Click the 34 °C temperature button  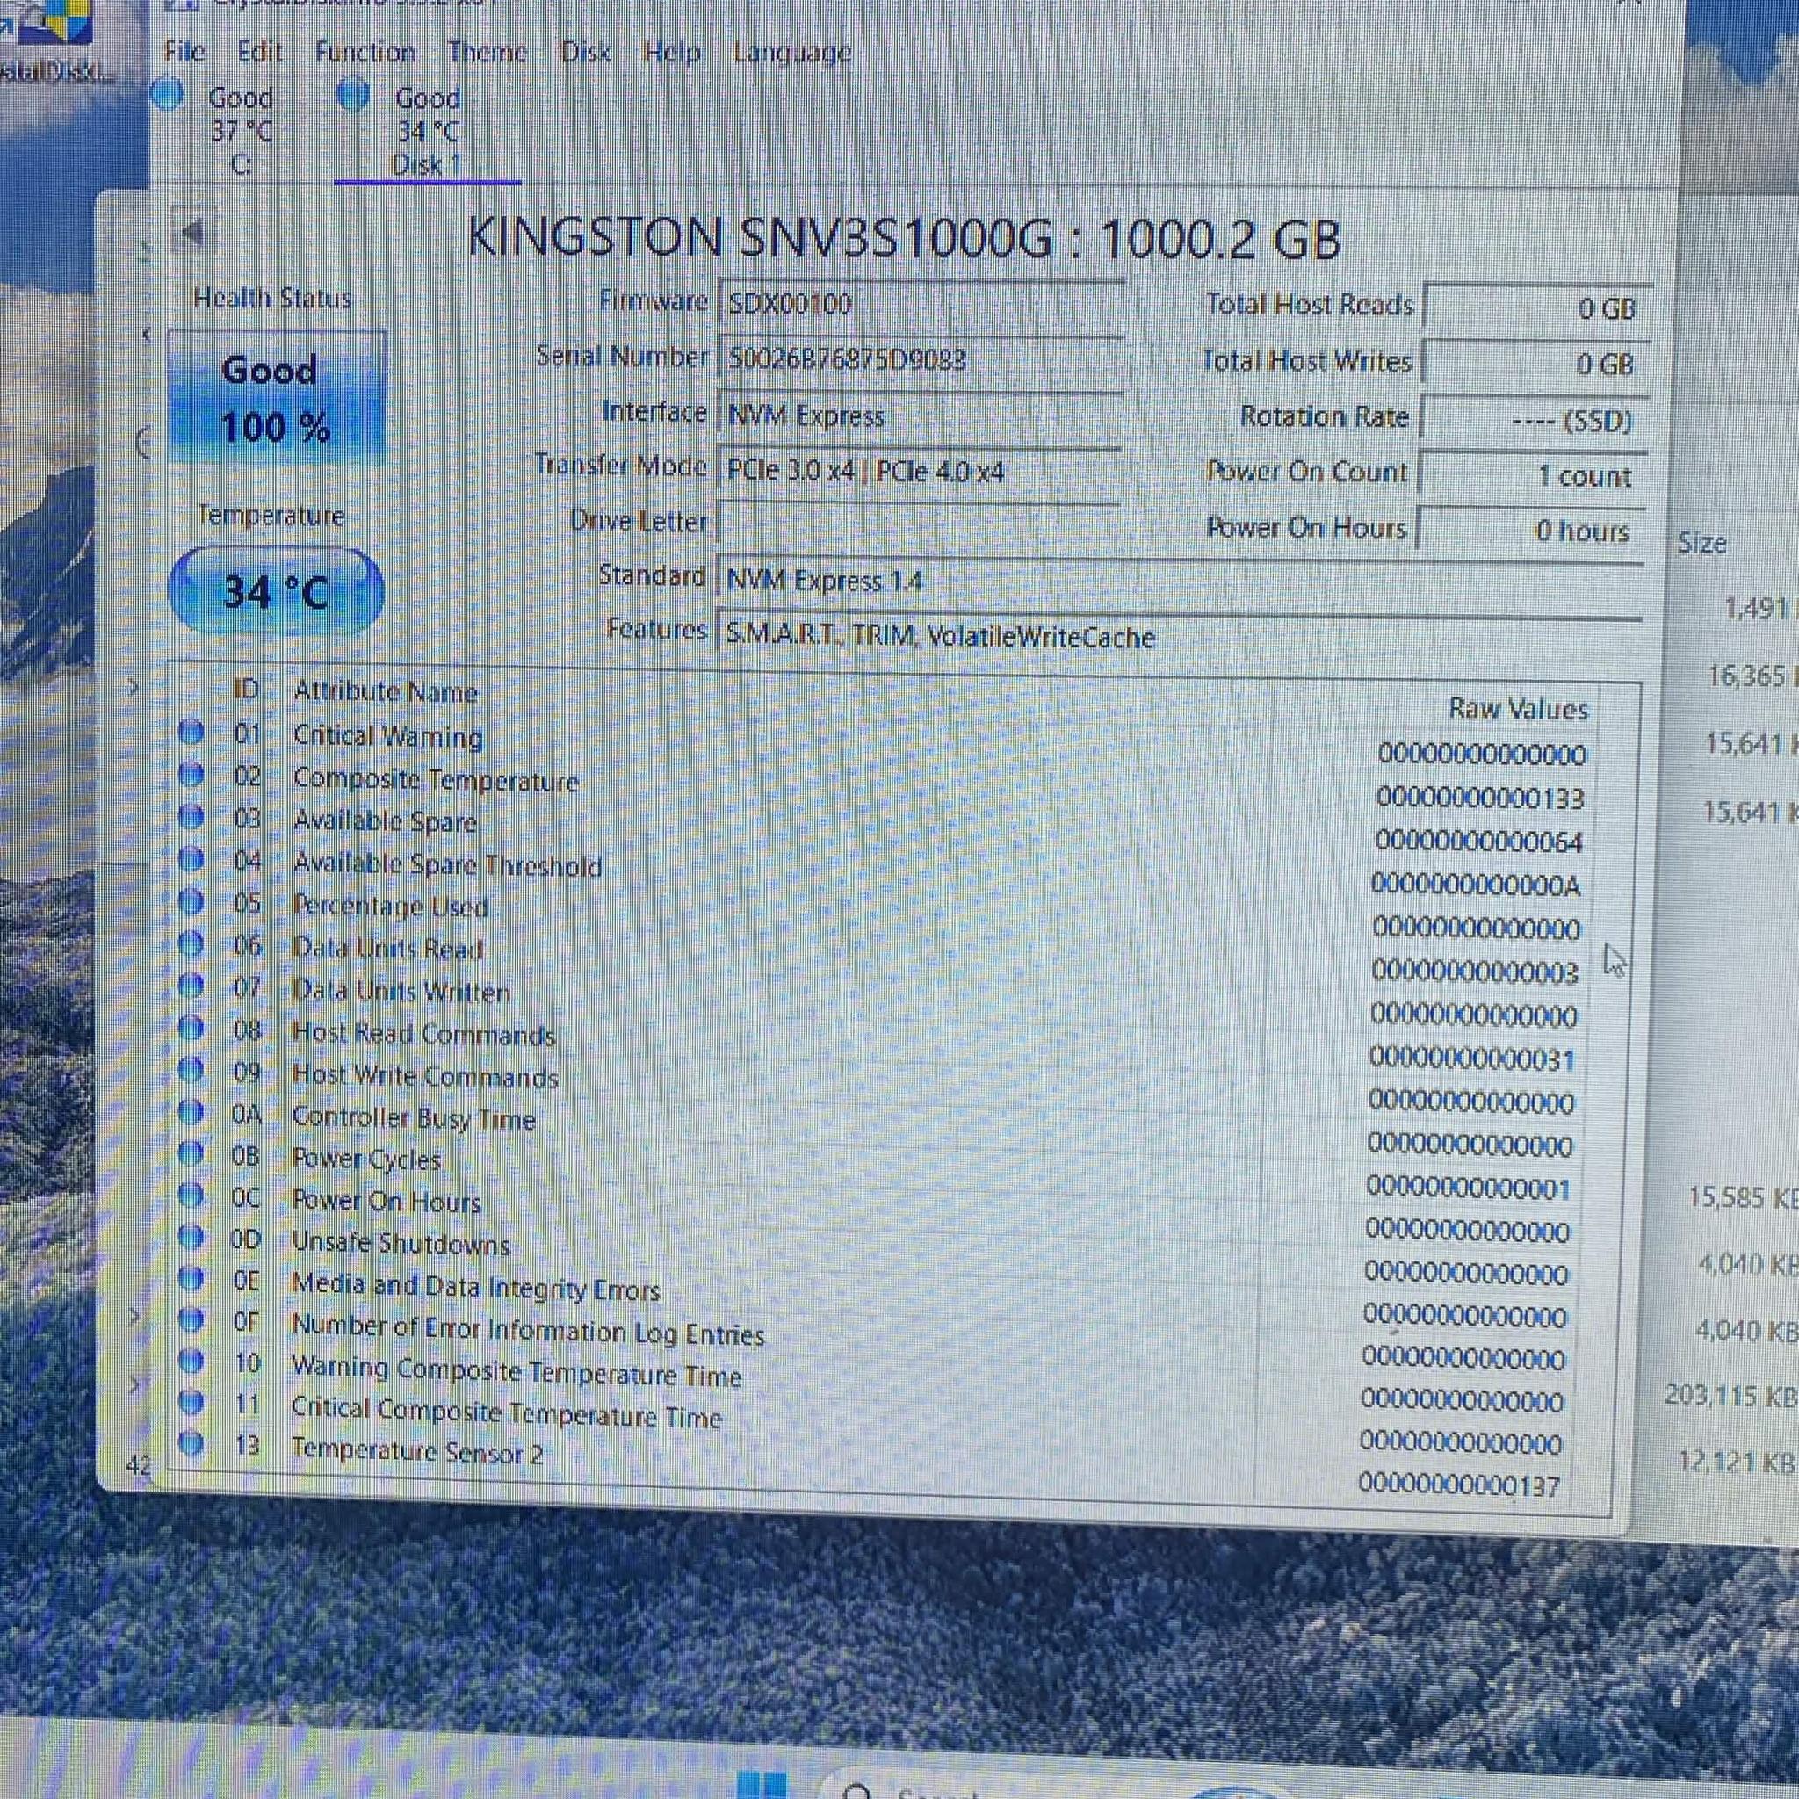(276, 591)
